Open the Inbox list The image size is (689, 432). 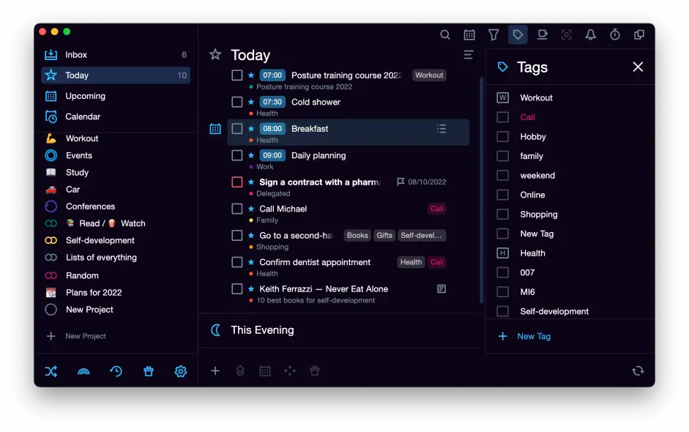76,55
